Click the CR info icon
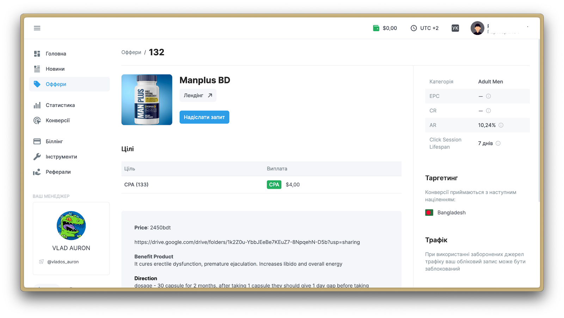564x318 pixels. point(488,111)
